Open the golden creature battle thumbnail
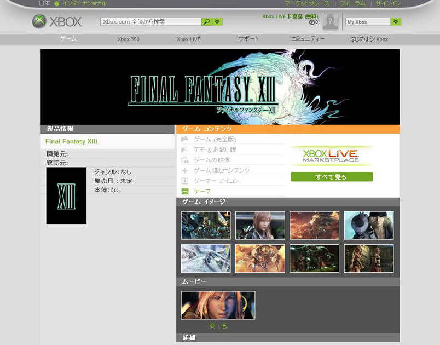This screenshot has height=345, width=440. [x=260, y=258]
